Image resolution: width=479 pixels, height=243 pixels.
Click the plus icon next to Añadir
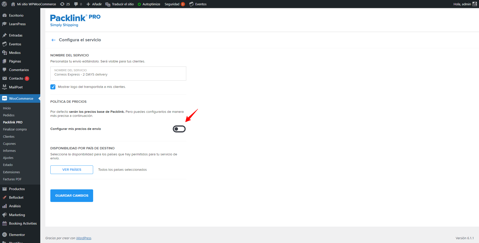tap(88, 4)
